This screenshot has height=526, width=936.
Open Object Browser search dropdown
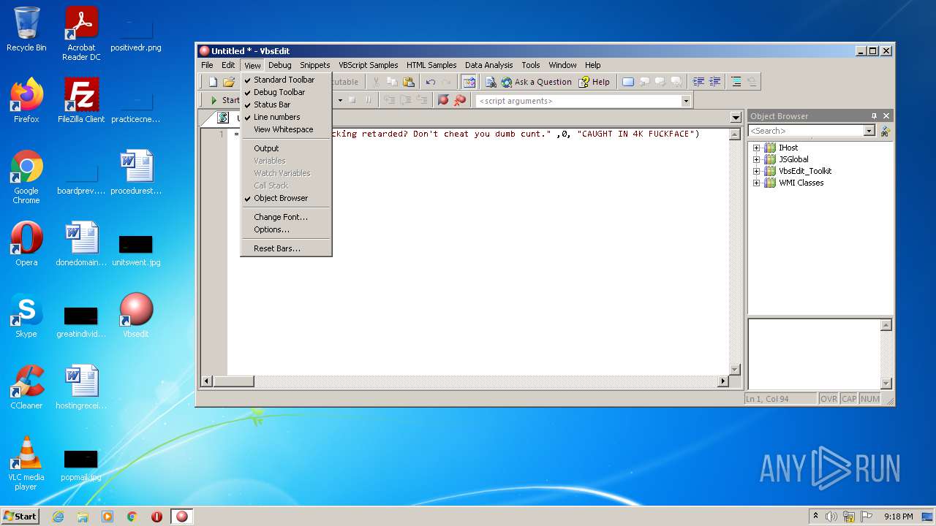point(869,131)
